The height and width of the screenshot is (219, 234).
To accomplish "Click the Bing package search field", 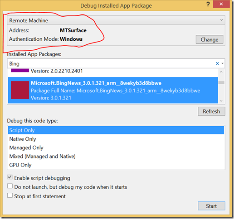I will (x=111, y=63).
